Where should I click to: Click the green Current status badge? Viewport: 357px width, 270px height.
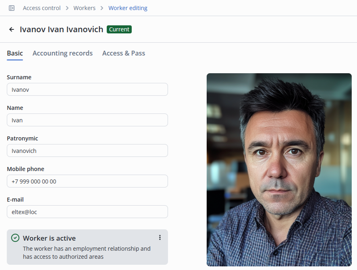(119, 29)
